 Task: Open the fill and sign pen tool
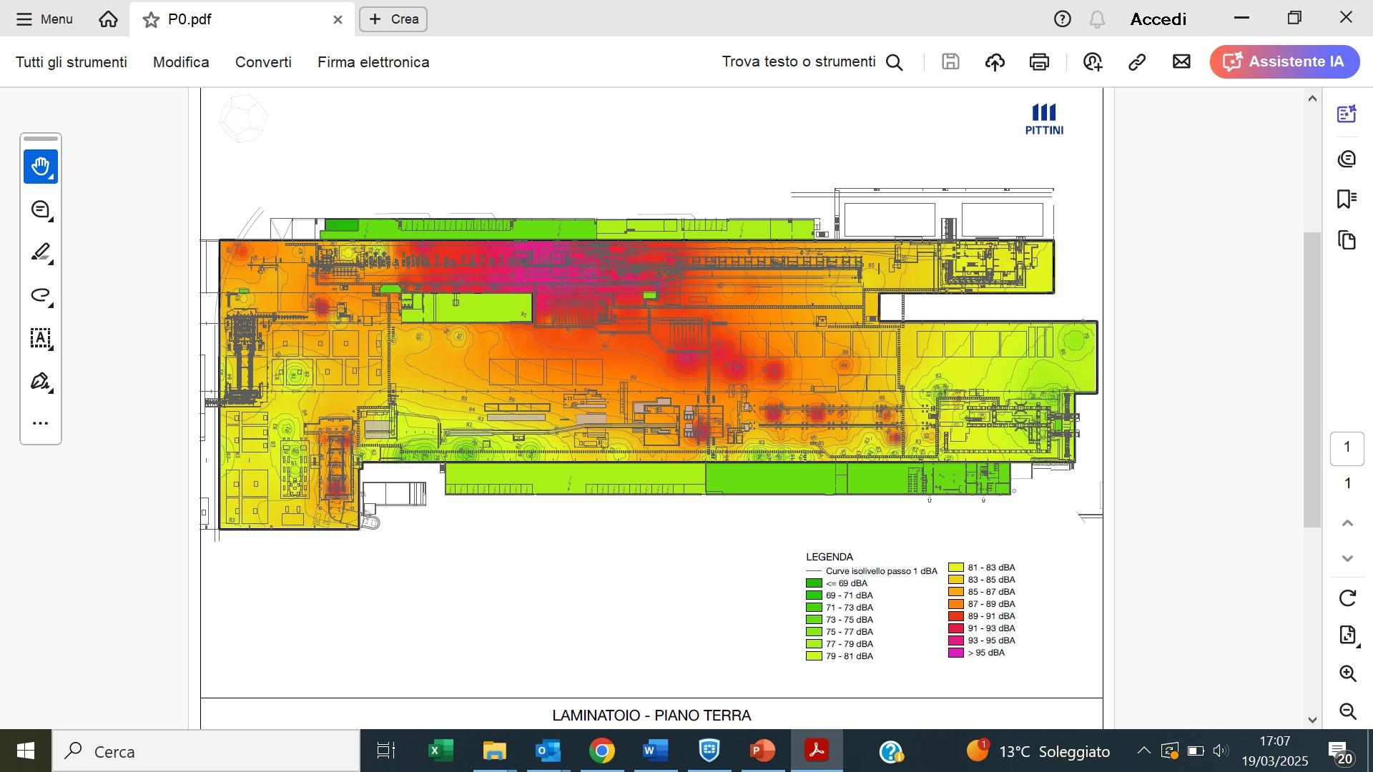(41, 381)
